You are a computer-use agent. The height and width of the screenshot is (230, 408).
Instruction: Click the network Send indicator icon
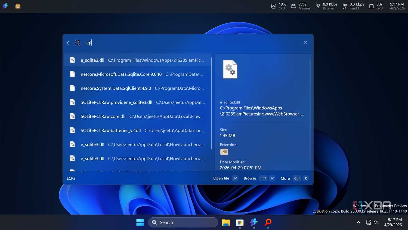(345, 6)
